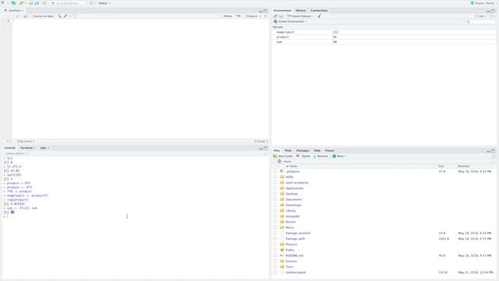499x281 pixels.
Task: Click the Find/Replace magnifier in editor toolbar
Action: click(59, 16)
